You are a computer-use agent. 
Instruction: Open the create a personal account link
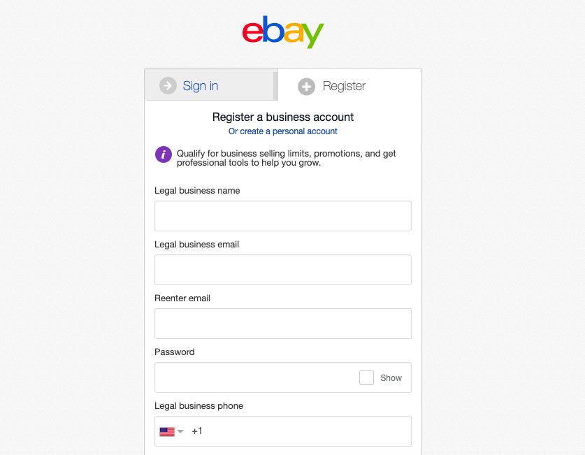pos(282,131)
